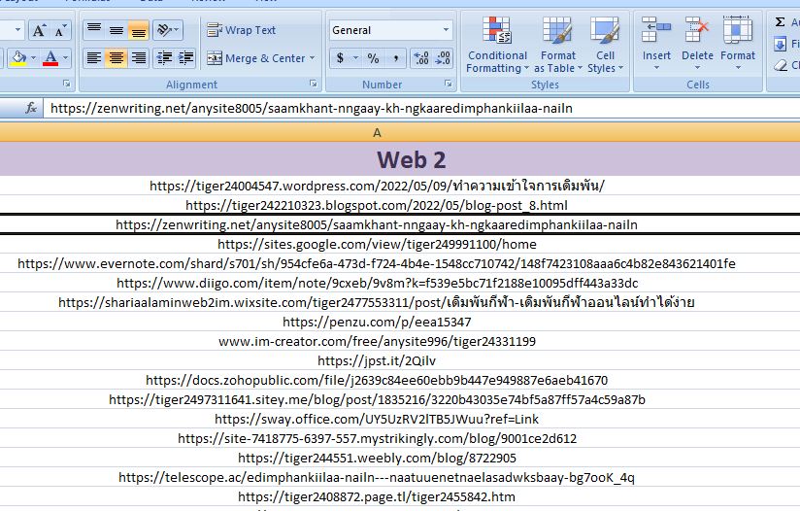The height and width of the screenshot is (511, 800).
Task: Select the evernote.com shard cell
Action: click(400, 263)
